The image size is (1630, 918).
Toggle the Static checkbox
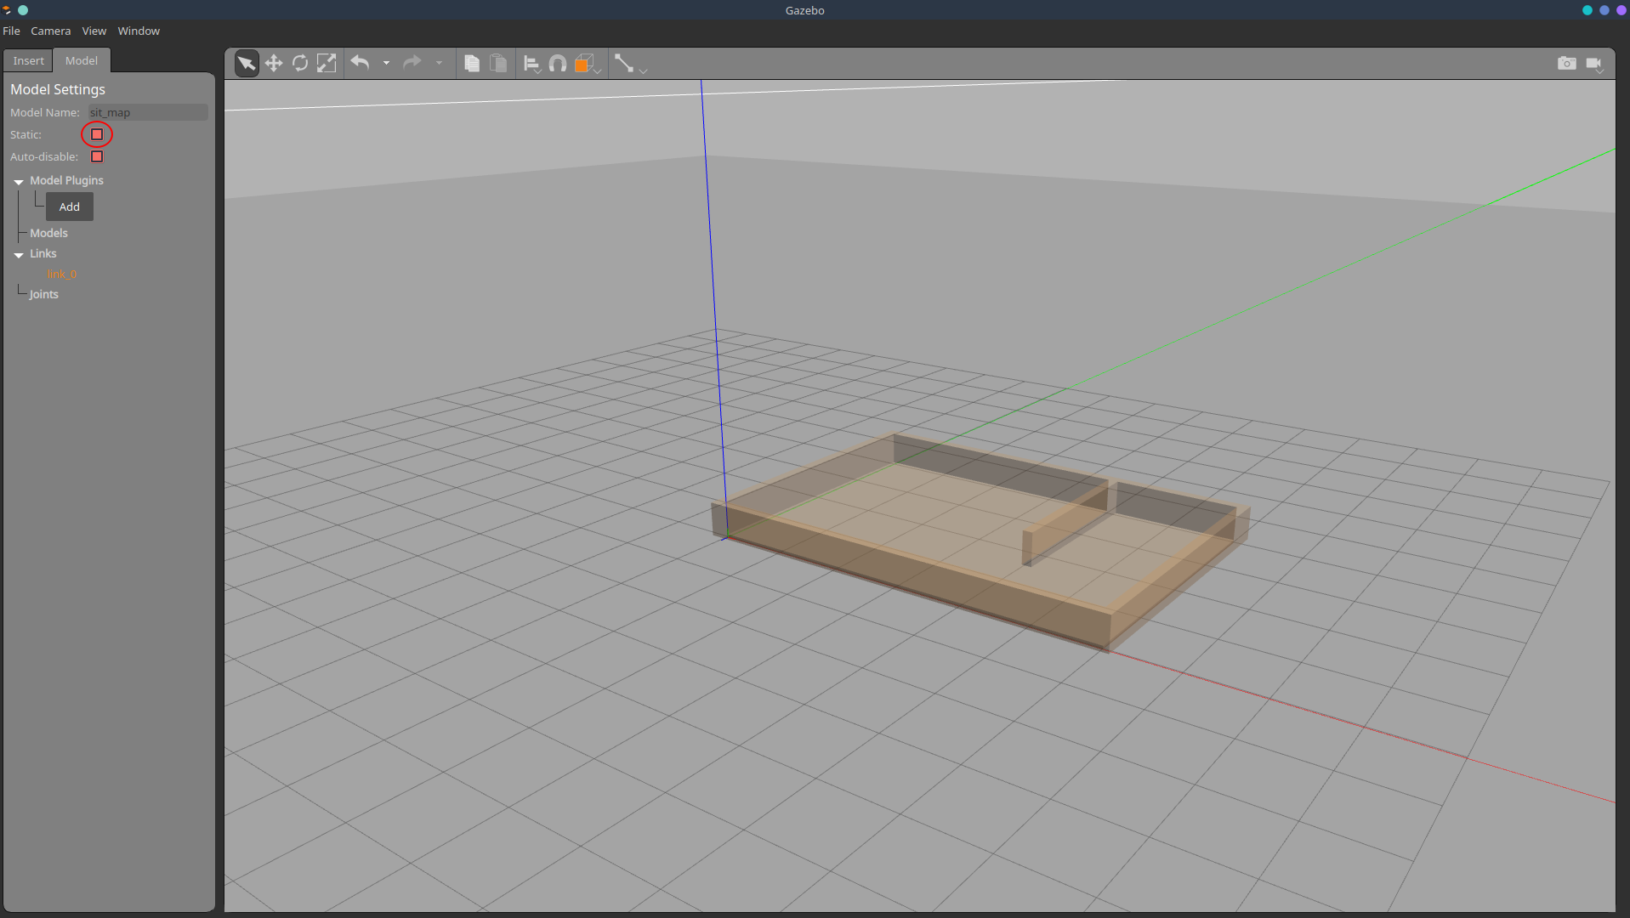[97, 134]
